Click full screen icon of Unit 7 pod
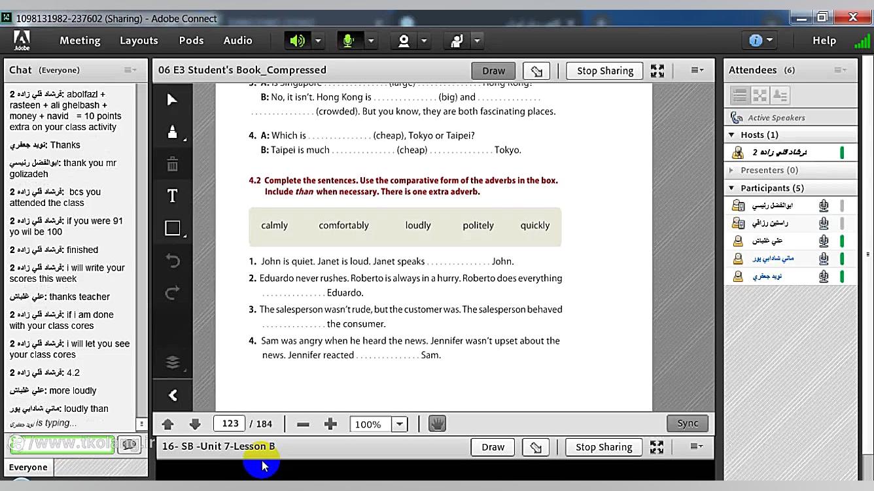The width and height of the screenshot is (874, 491). 657,447
